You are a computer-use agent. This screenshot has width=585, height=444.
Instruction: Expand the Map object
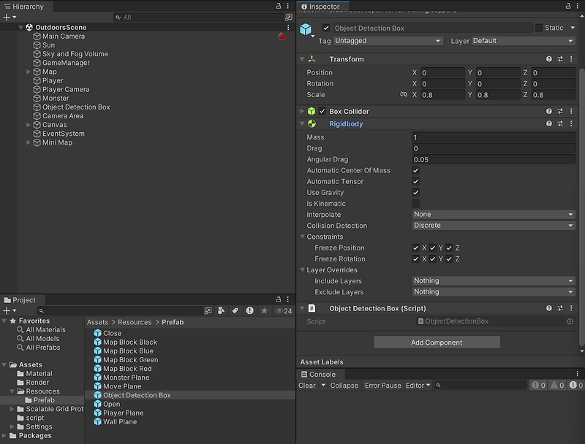coord(28,72)
